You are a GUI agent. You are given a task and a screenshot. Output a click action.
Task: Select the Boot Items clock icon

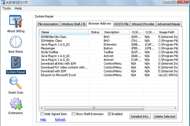click(15, 42)
